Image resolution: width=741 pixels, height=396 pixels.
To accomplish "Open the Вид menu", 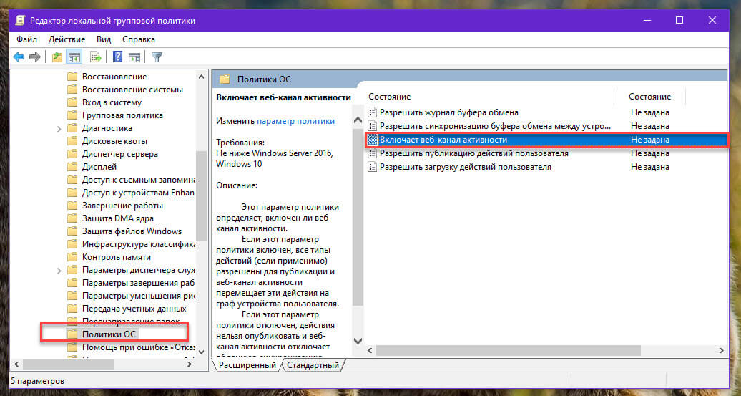I will [104, 39].
